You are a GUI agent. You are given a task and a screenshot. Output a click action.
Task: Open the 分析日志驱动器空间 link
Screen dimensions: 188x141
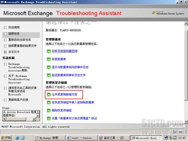coord(64,51)
